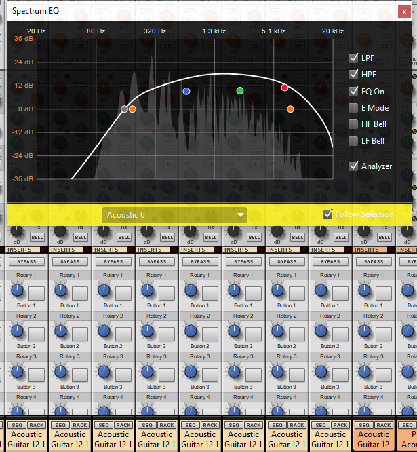Select the blue EQ band node

coord(186,91)
